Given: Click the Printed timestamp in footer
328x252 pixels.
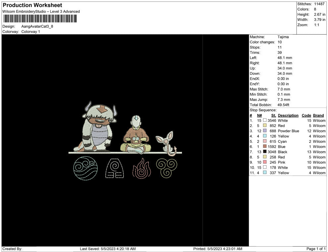Looking at the screenshot, I should coord(218,249).
